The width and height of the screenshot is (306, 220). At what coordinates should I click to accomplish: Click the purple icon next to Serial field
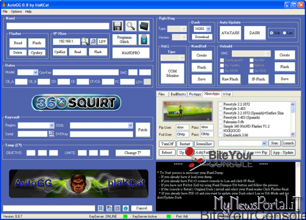[x=51, y=133]
